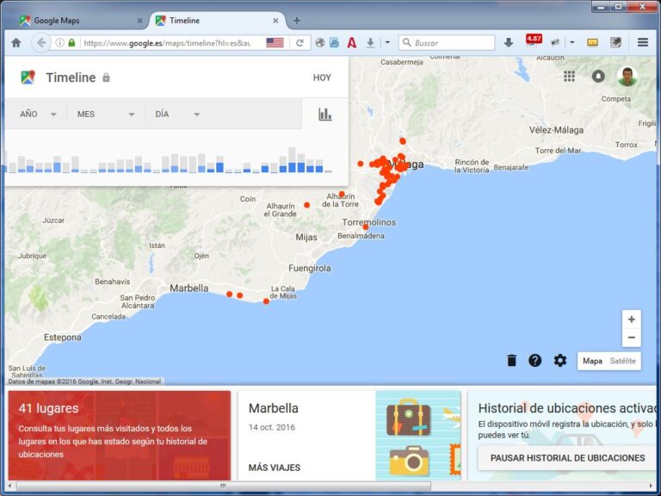This screenshot has height=496, width=661.
Task: Click the red dot near La Cala de Mijas
Action: click(266, 301)
